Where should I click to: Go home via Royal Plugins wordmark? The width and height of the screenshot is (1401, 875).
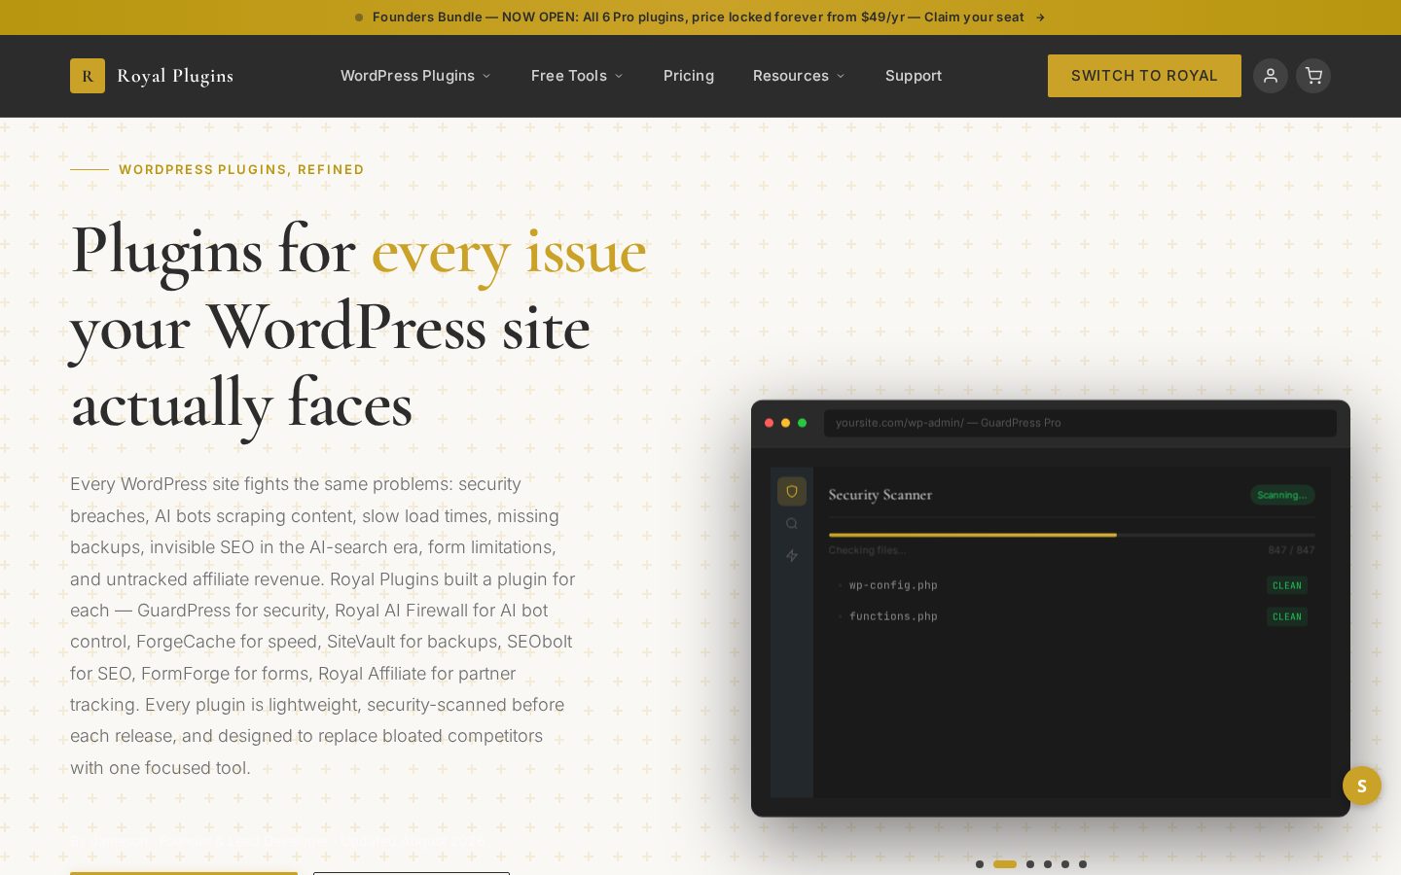(175, 76)
